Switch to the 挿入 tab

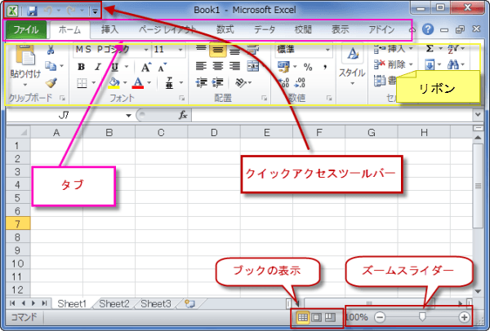tap(109, 29)
